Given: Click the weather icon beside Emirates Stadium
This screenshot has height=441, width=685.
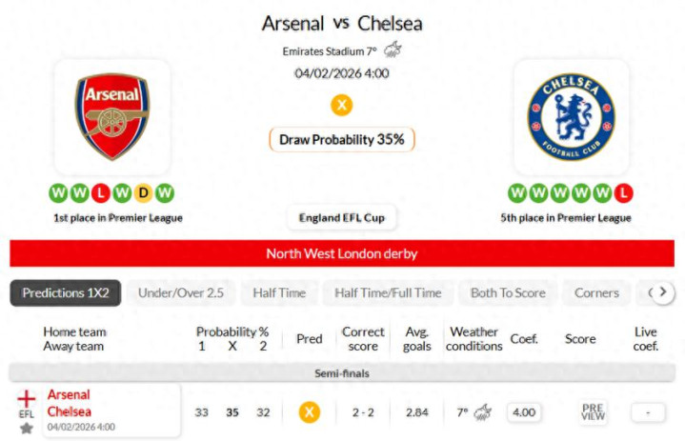Looking at the screenshot, I should (x=393, y=50).
